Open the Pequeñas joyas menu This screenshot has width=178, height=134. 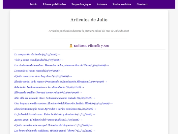point(81,4)
